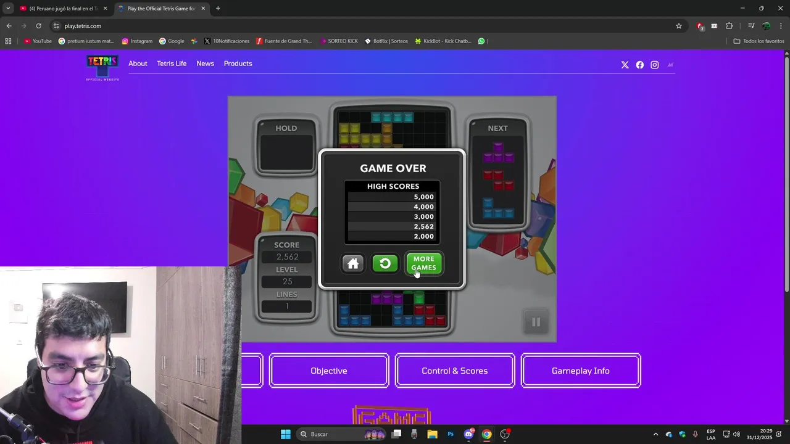This screenshot has width=790, height=444.
Task: Open Photoshop from the taskbar
Action: tap(451, 434)
